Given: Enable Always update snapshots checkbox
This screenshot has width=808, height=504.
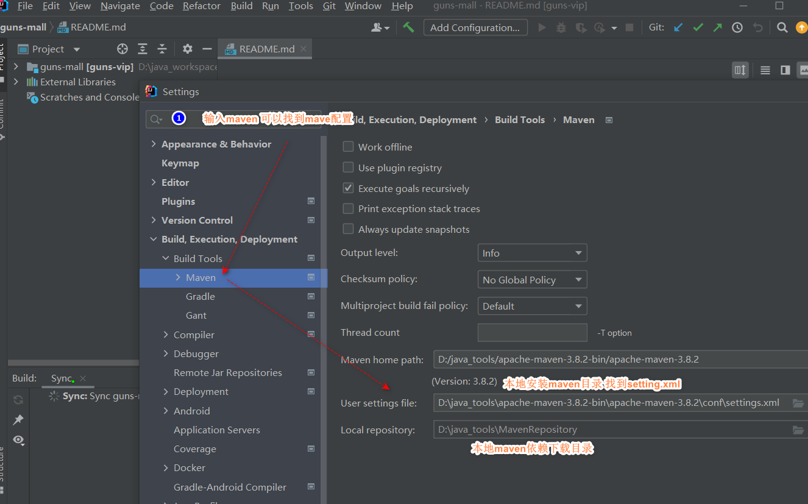Looking at the screenshot, I should [x=348, y=229].
